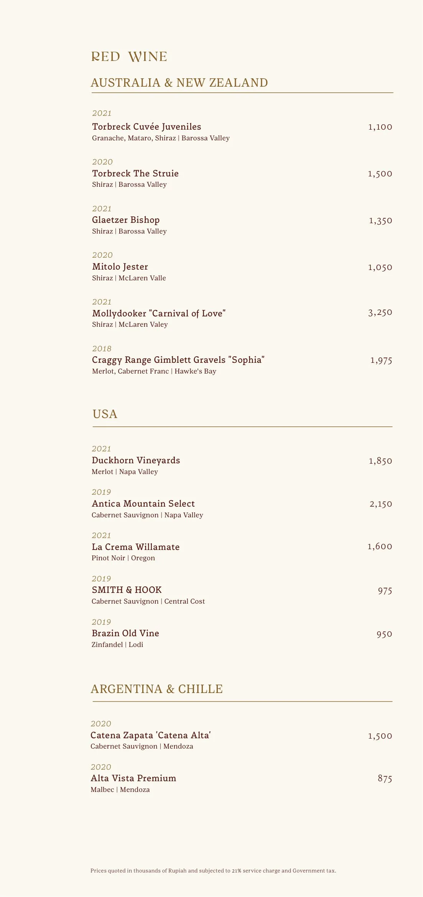Click the Rupiah service charge footnote
This screenshot has height=897, width=423.
coord(213,871)
